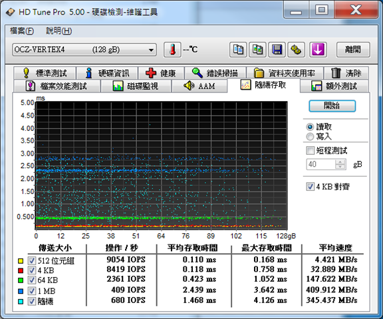Open the 磁碟監視 disk monitor tab
Viewport: 383px width, 319px height.
[136, 86]
